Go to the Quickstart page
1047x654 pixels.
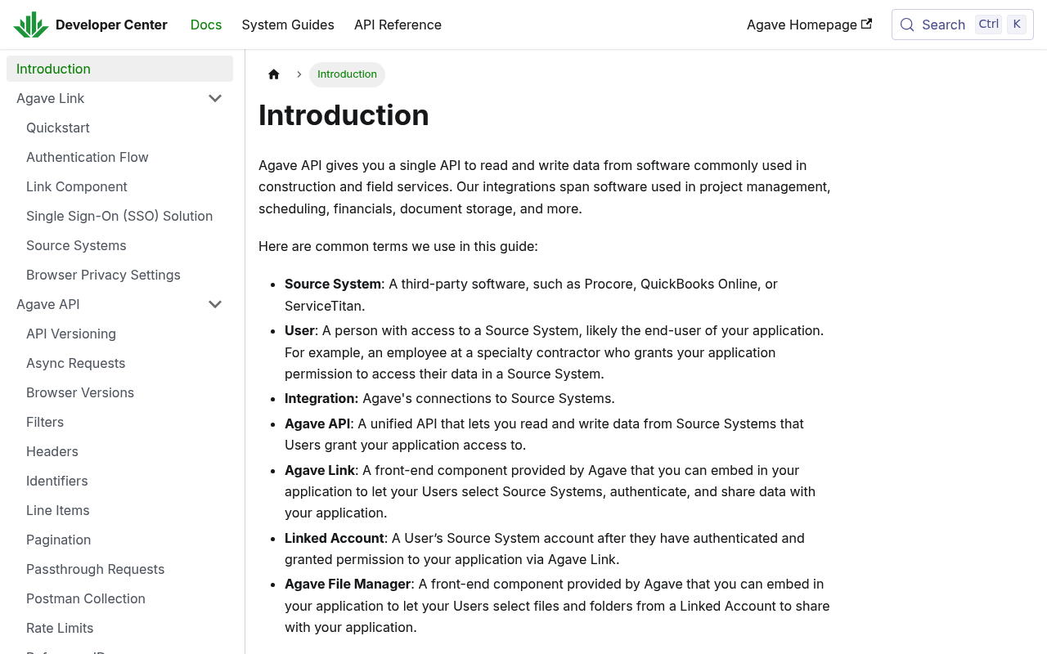point(124,128)
